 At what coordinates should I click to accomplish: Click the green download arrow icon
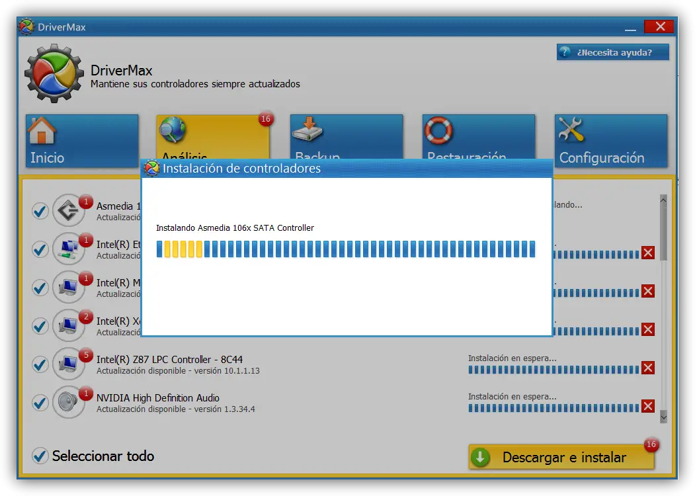click(480, 458)
